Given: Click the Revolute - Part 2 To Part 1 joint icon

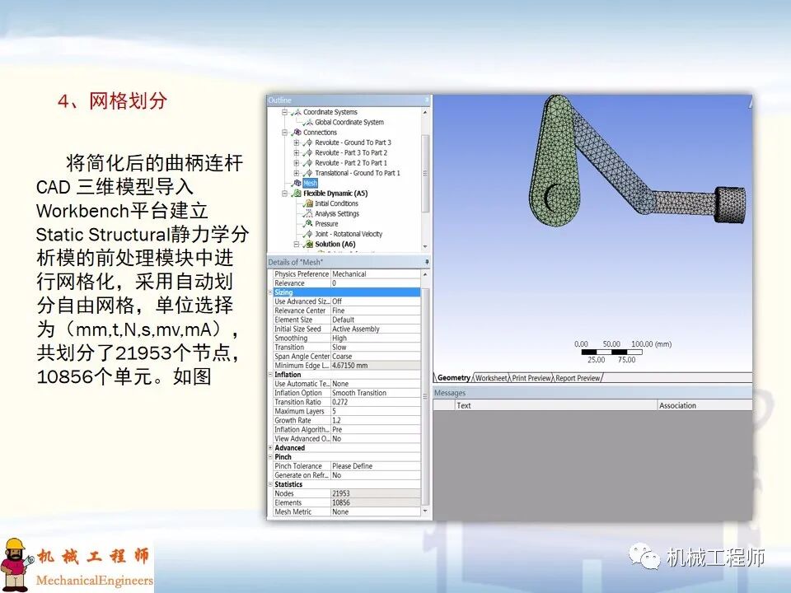Looking at the screenshot, I should point(308,163).
